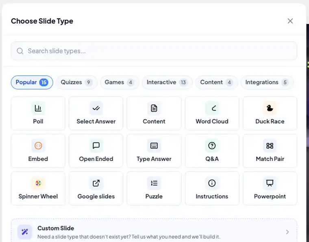
Task: Click the Q&A label
Action: tap(212, 159)
